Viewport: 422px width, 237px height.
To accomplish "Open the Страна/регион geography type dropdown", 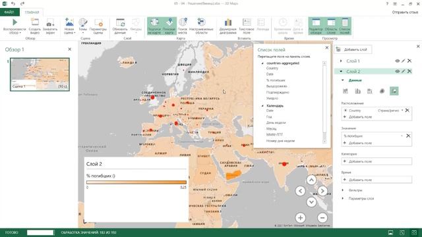I will pyautogui.click(x=390, y=111).
